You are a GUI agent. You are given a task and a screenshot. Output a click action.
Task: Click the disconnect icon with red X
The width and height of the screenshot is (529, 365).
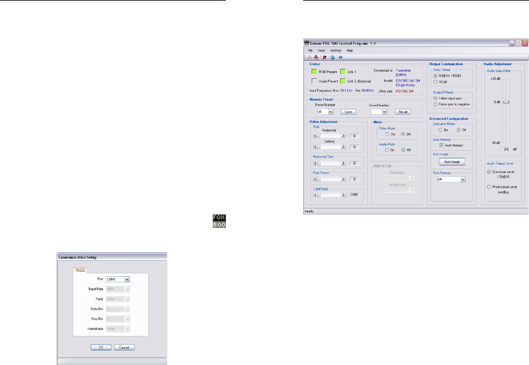pyautogui.click(x=316, y=57)
